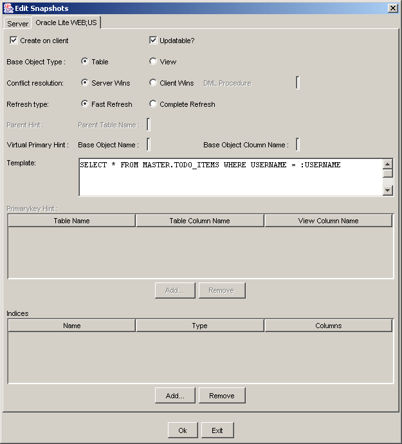Viewport: 402px width, 444px height.
Task: Click the Template scrollbar thumb
Action: pos(388,173)
